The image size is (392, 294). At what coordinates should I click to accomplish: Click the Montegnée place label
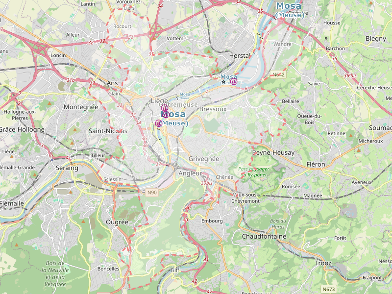(x=81, y=107)
